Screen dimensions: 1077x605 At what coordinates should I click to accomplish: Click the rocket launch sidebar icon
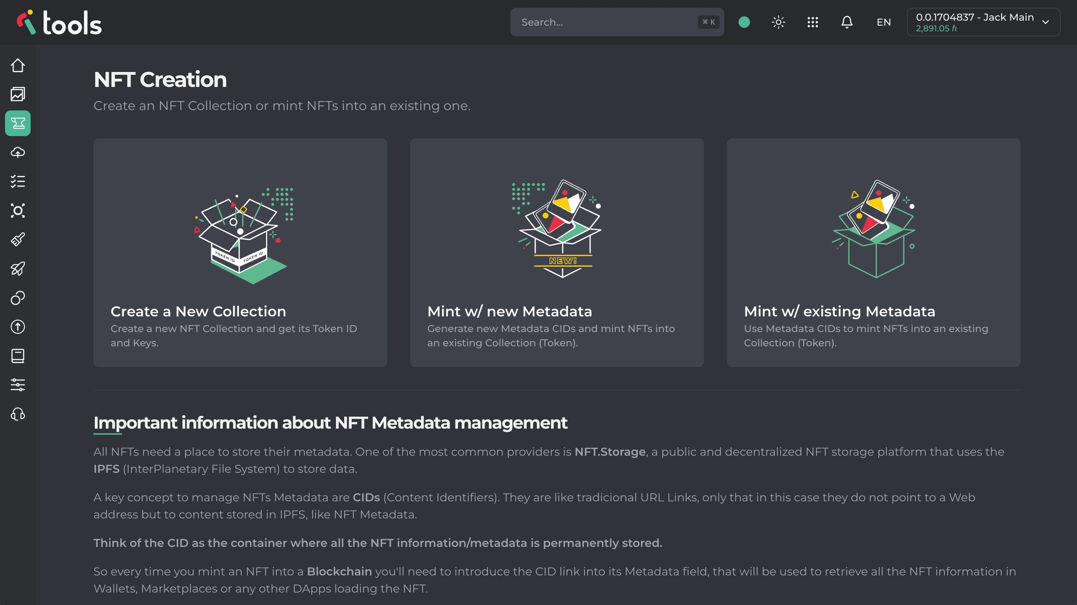click(18, 269)
